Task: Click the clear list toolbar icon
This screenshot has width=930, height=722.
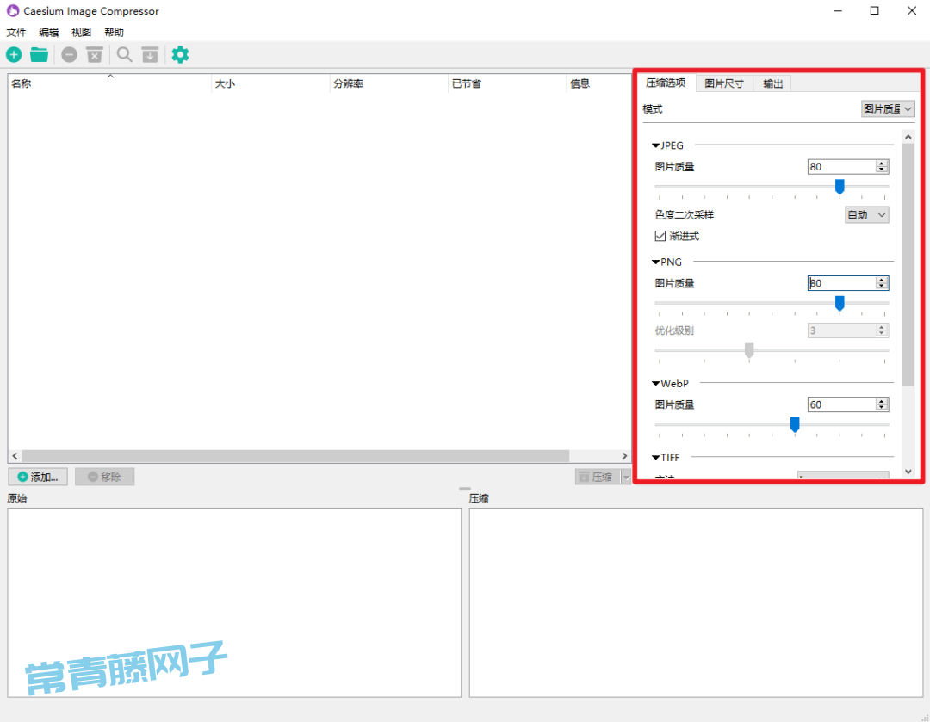Action: coord(95,55)
